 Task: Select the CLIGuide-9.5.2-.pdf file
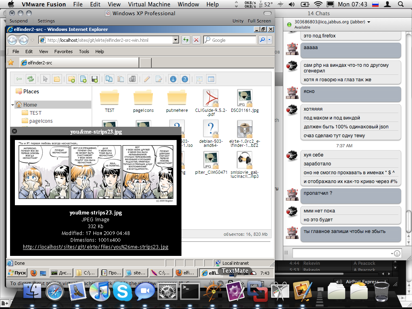click(211, 103)
